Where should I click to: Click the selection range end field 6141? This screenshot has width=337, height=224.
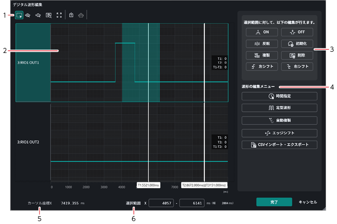pyautogui.click(x=192, y=203)
